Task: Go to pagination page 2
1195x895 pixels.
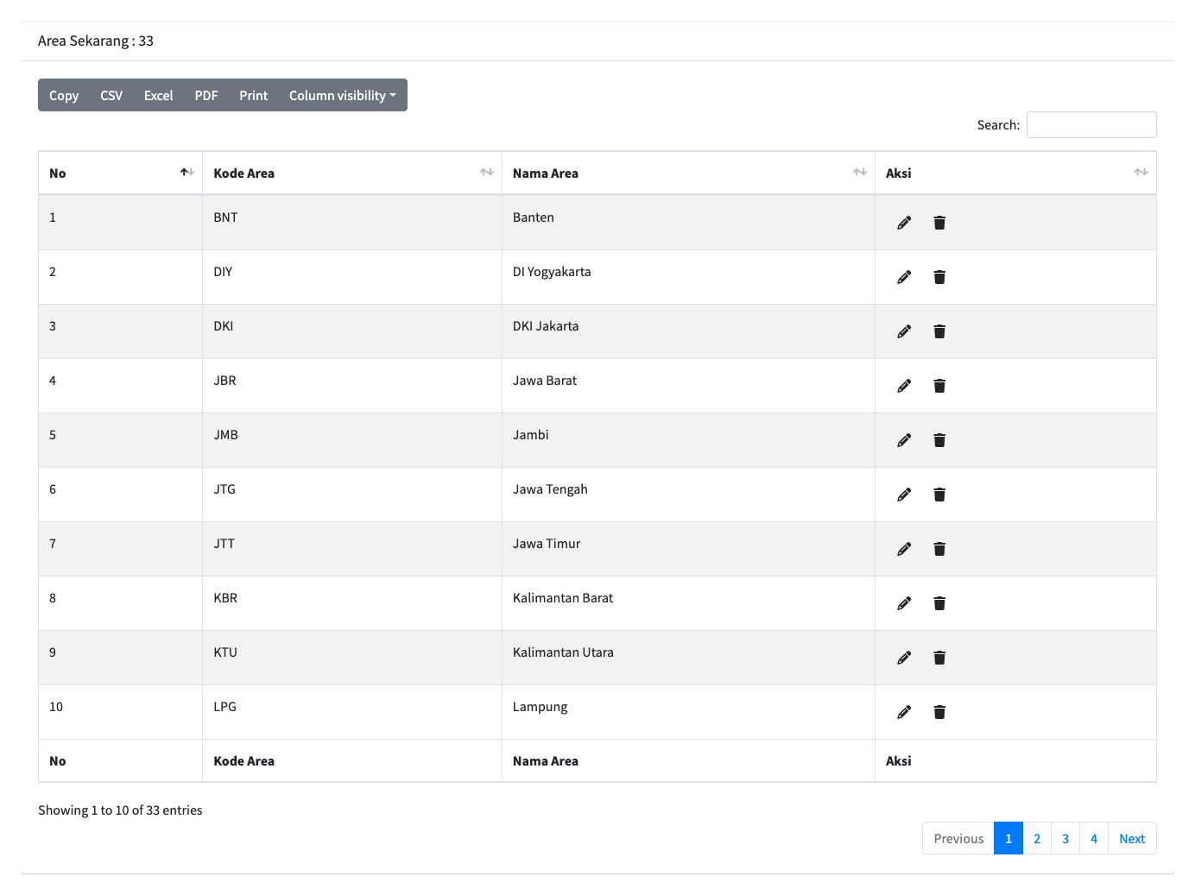Action: pos(1037,838)
